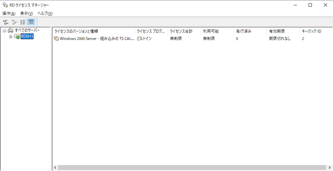This screenshot has height=171, width=333.
Task: Select すべてのサーバー in the tree
Action: (x=27, y=30)
